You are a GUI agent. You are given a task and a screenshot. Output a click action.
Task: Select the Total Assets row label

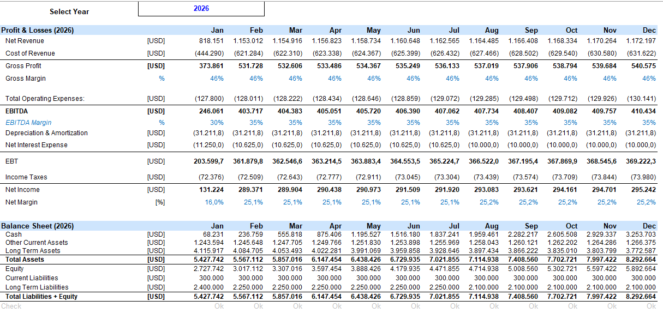(x=24, y=260)
